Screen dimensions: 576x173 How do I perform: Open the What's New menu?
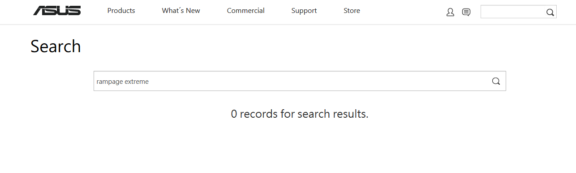click(181, 11)
